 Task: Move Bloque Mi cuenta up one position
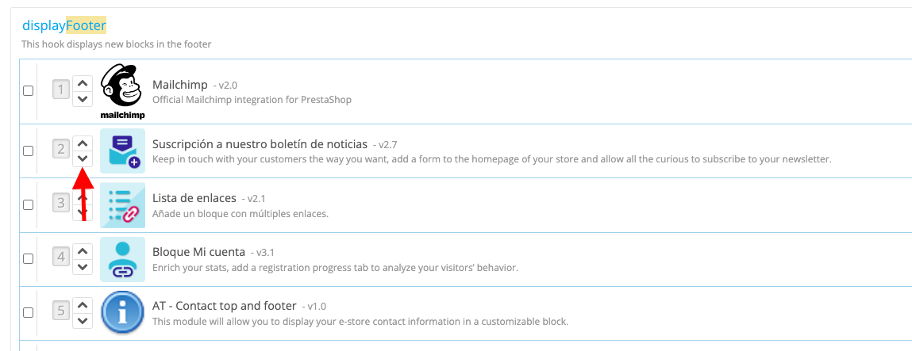coord(83,252)
